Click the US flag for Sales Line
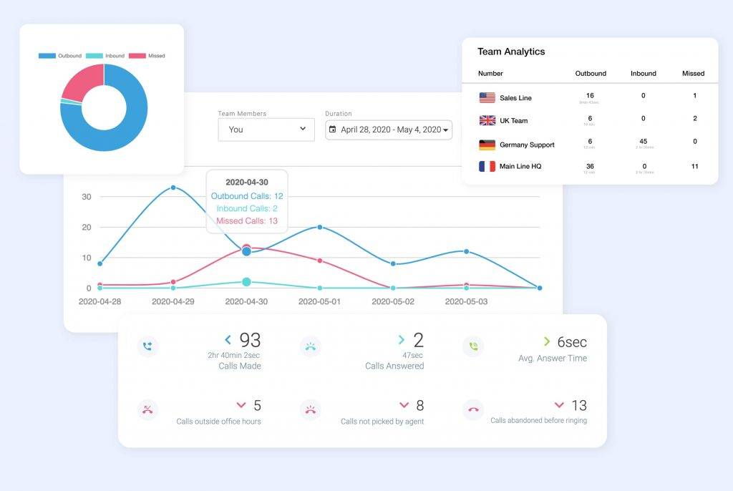Screen dimensions: 733x491 pos(487,98)
